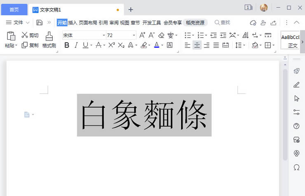Expand line spacing dropdown
Viewport: 305px width, 196px height.
pyautogui.click(x=244, y=45)
